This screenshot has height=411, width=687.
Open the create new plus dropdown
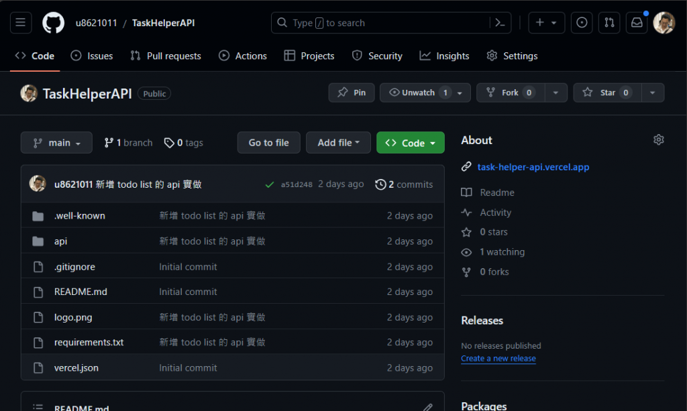546,23
